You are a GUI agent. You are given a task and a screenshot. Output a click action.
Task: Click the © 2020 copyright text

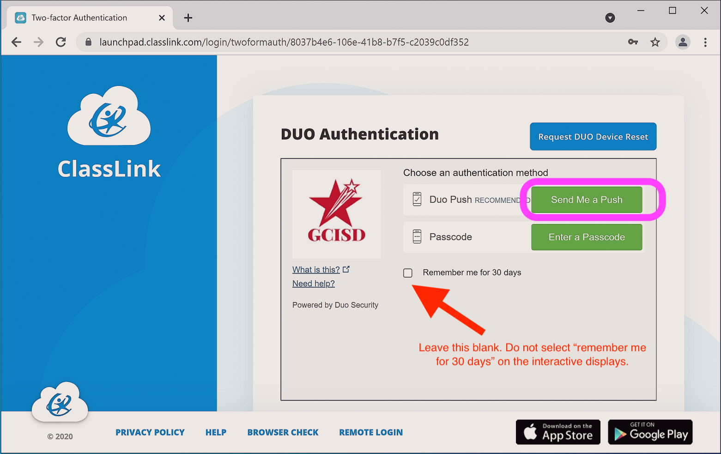pos(60,436)
